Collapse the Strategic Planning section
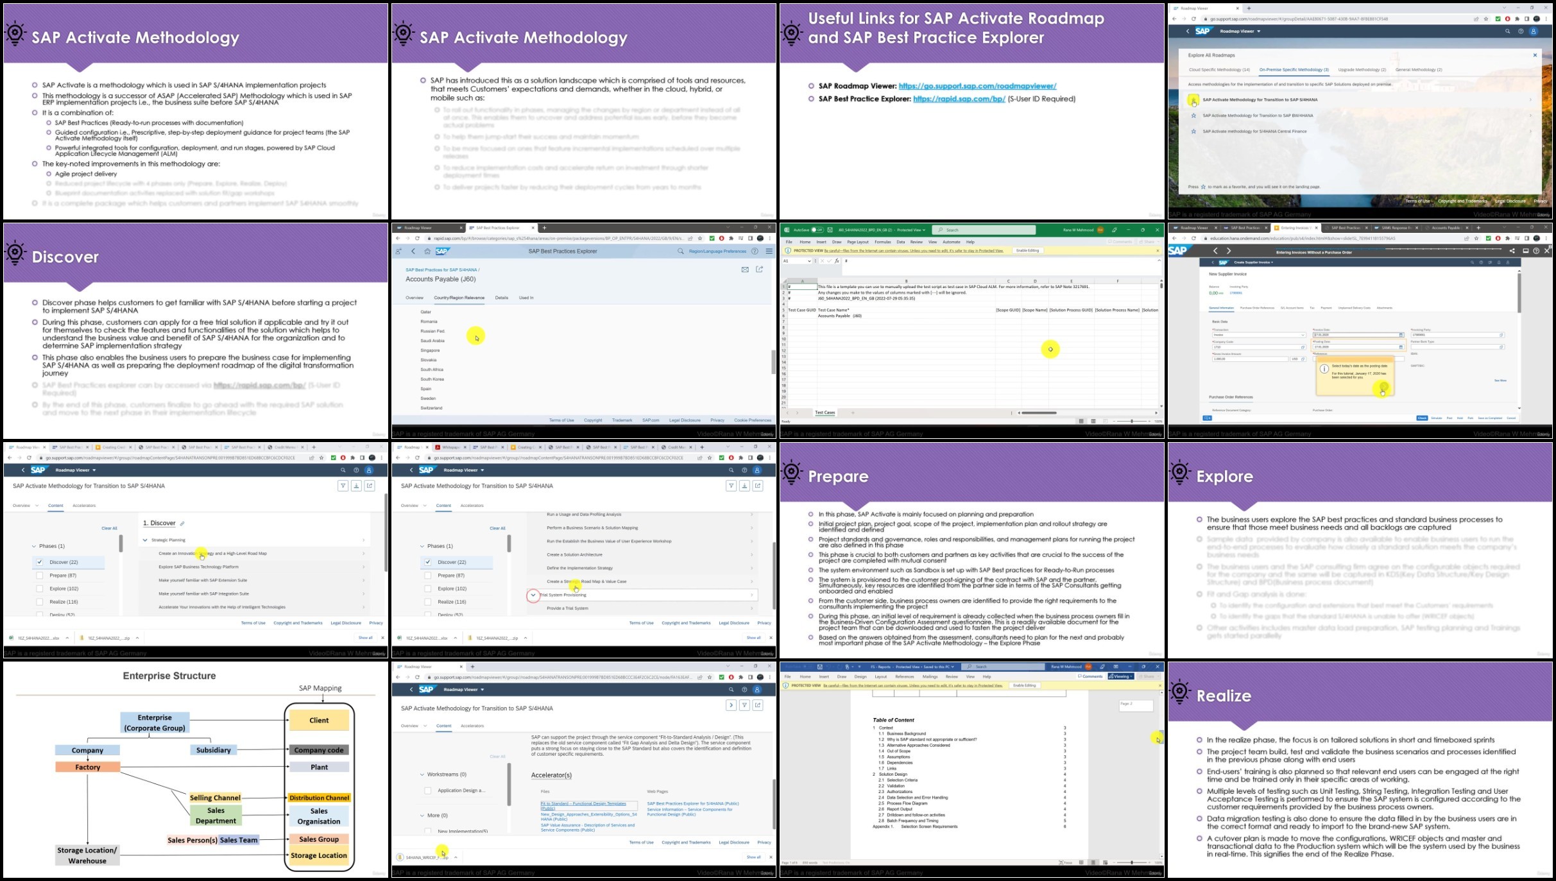Screen dimensions: 1556x881 tap(146, 540)
